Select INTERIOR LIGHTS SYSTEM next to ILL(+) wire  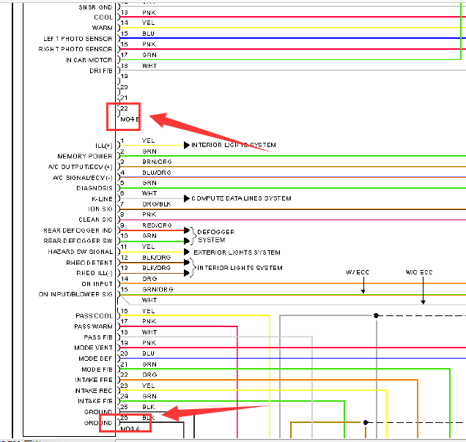pyautogui.click(x=234, y=145)
